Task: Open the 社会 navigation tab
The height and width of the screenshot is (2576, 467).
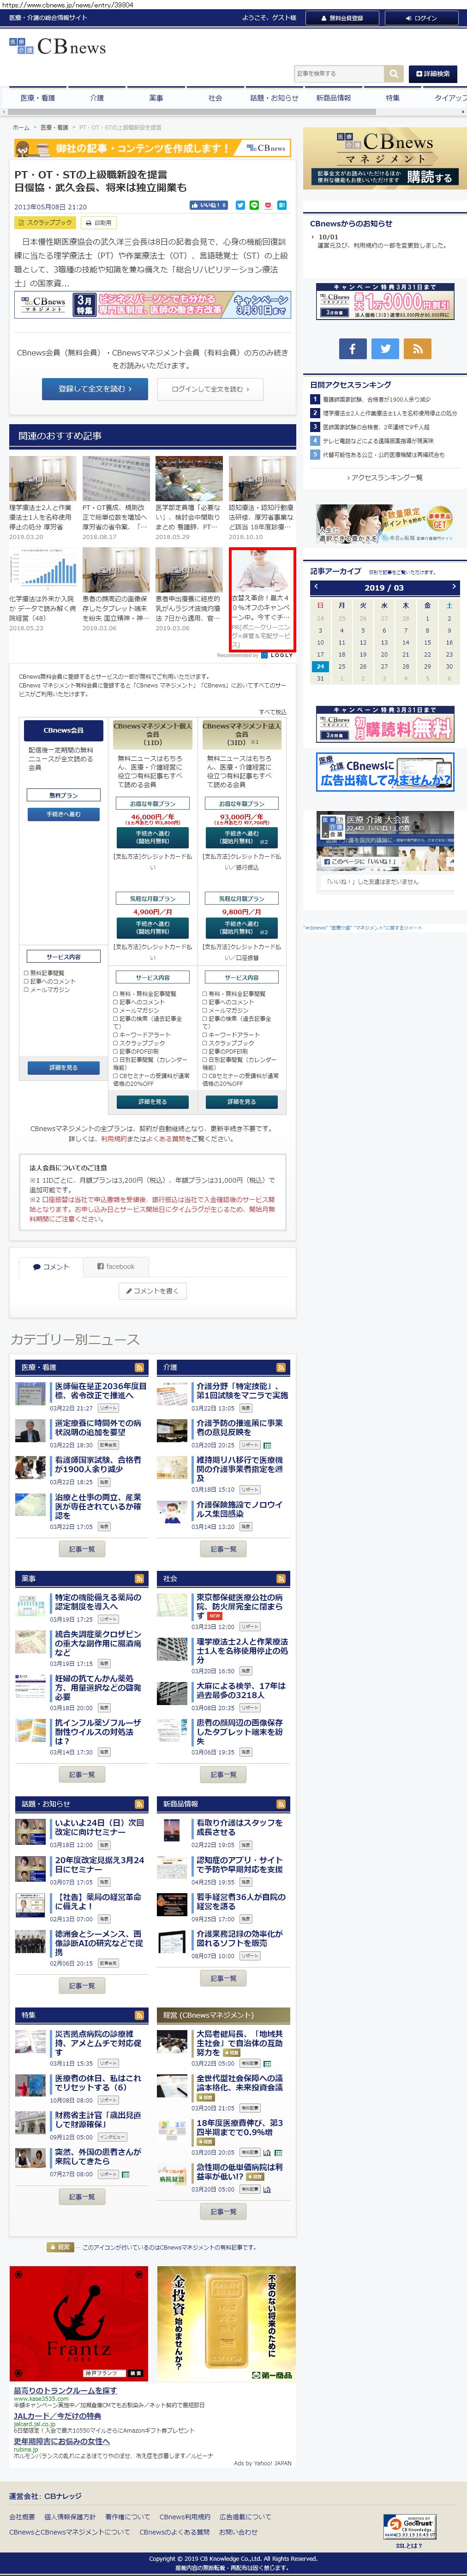Action: click(215, 98)
